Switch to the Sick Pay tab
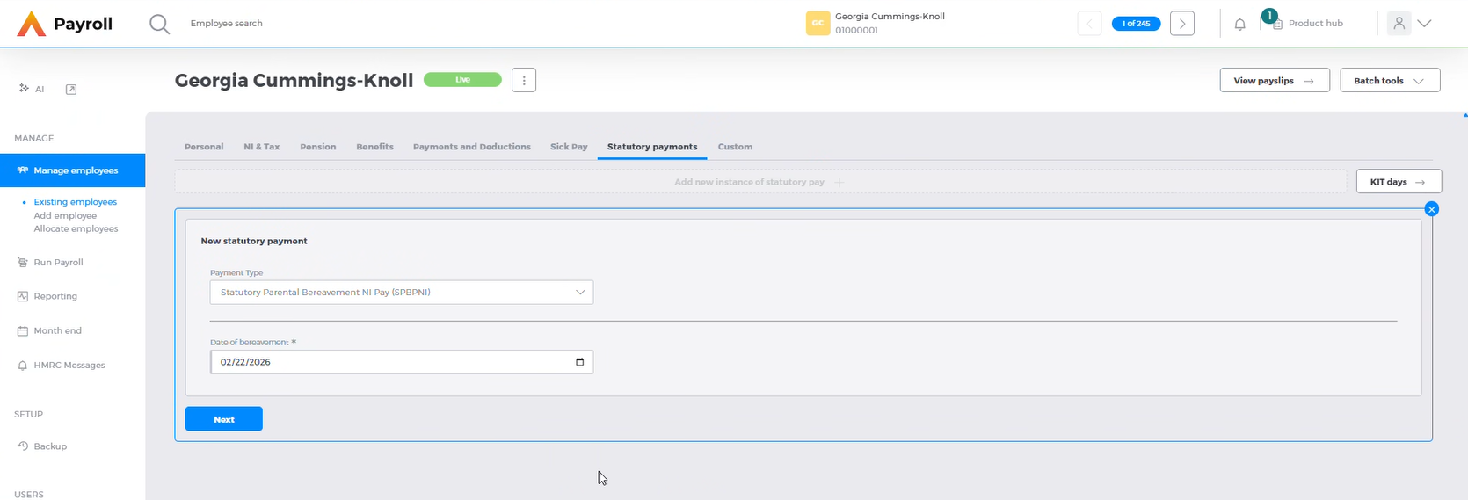This screenshot has width=1468, height=500. click(569, 147)
